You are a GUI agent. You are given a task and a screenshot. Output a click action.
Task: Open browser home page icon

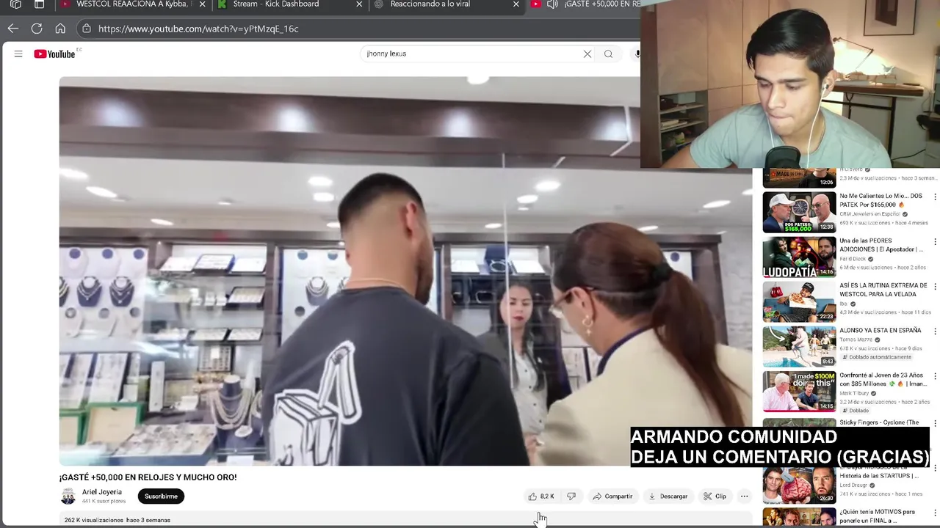point(60,29)
